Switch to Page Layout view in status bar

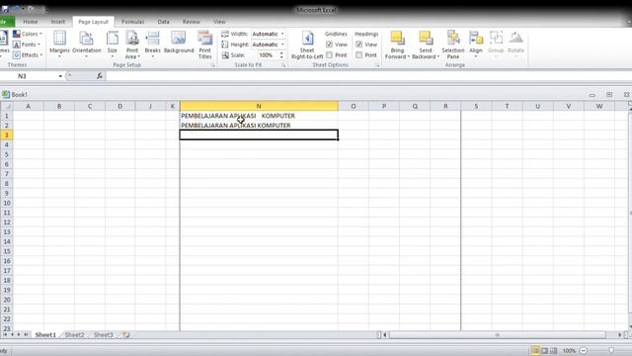pos(544,351)
